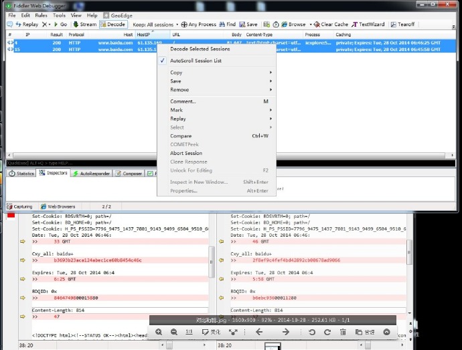Expand the Replay submenu in context menu
Viewport: 462px width, 350px height.
(216, 119)
